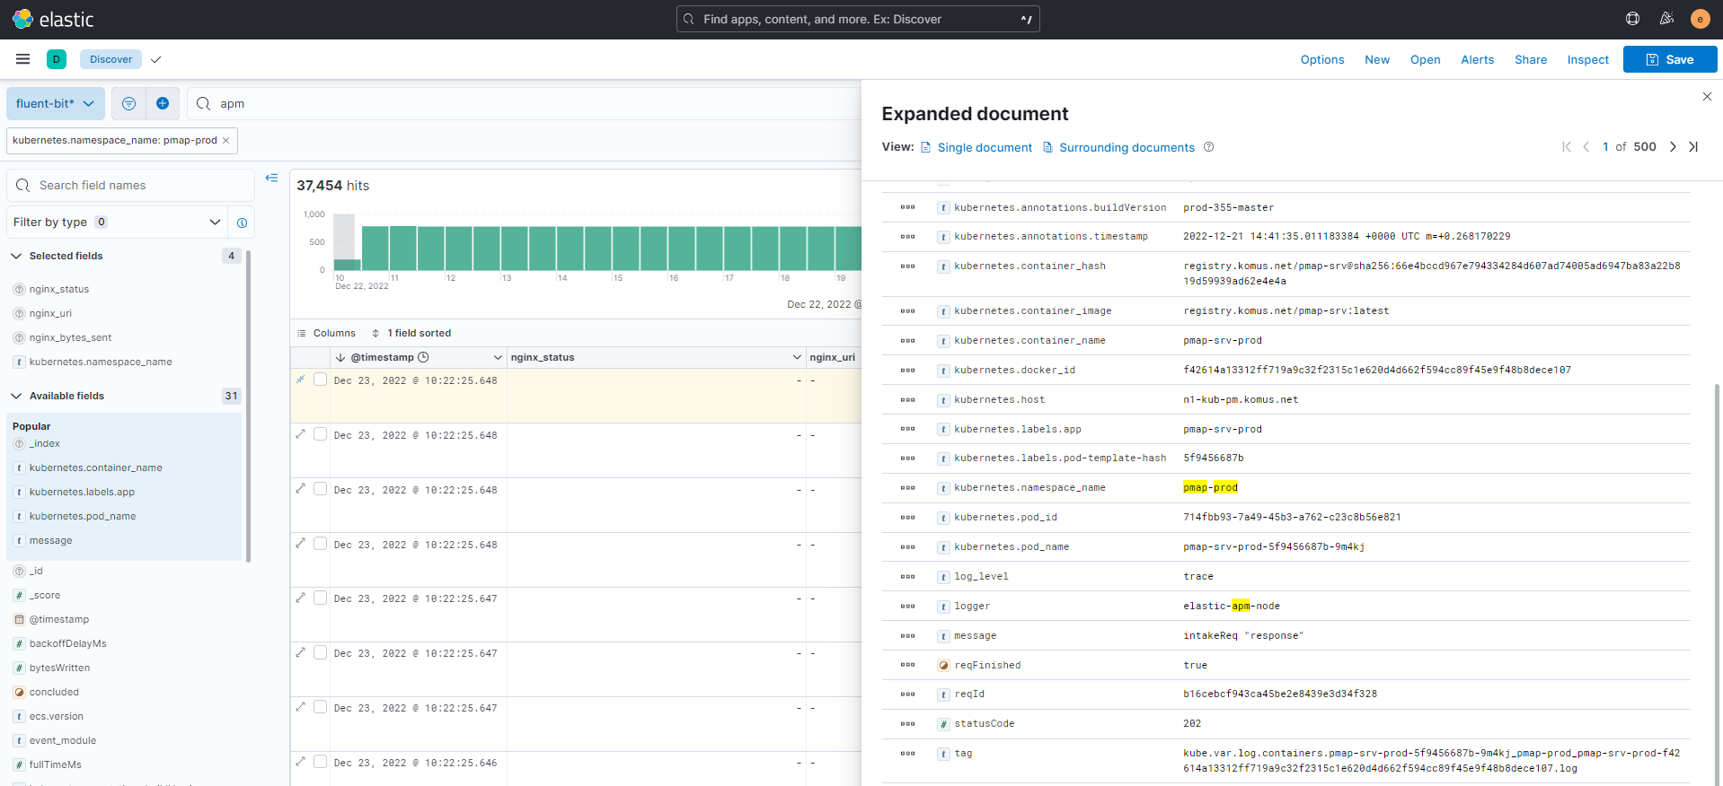The height and width of the screenshot is (786, 1723).
Task: Open actions for kubernetes.host field row
Action: [907, 399]
